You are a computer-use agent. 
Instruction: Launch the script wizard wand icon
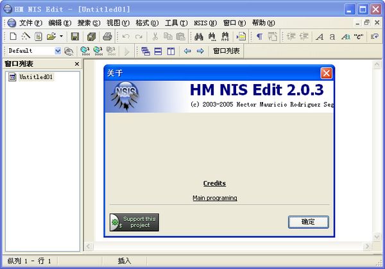coord(26,37)
